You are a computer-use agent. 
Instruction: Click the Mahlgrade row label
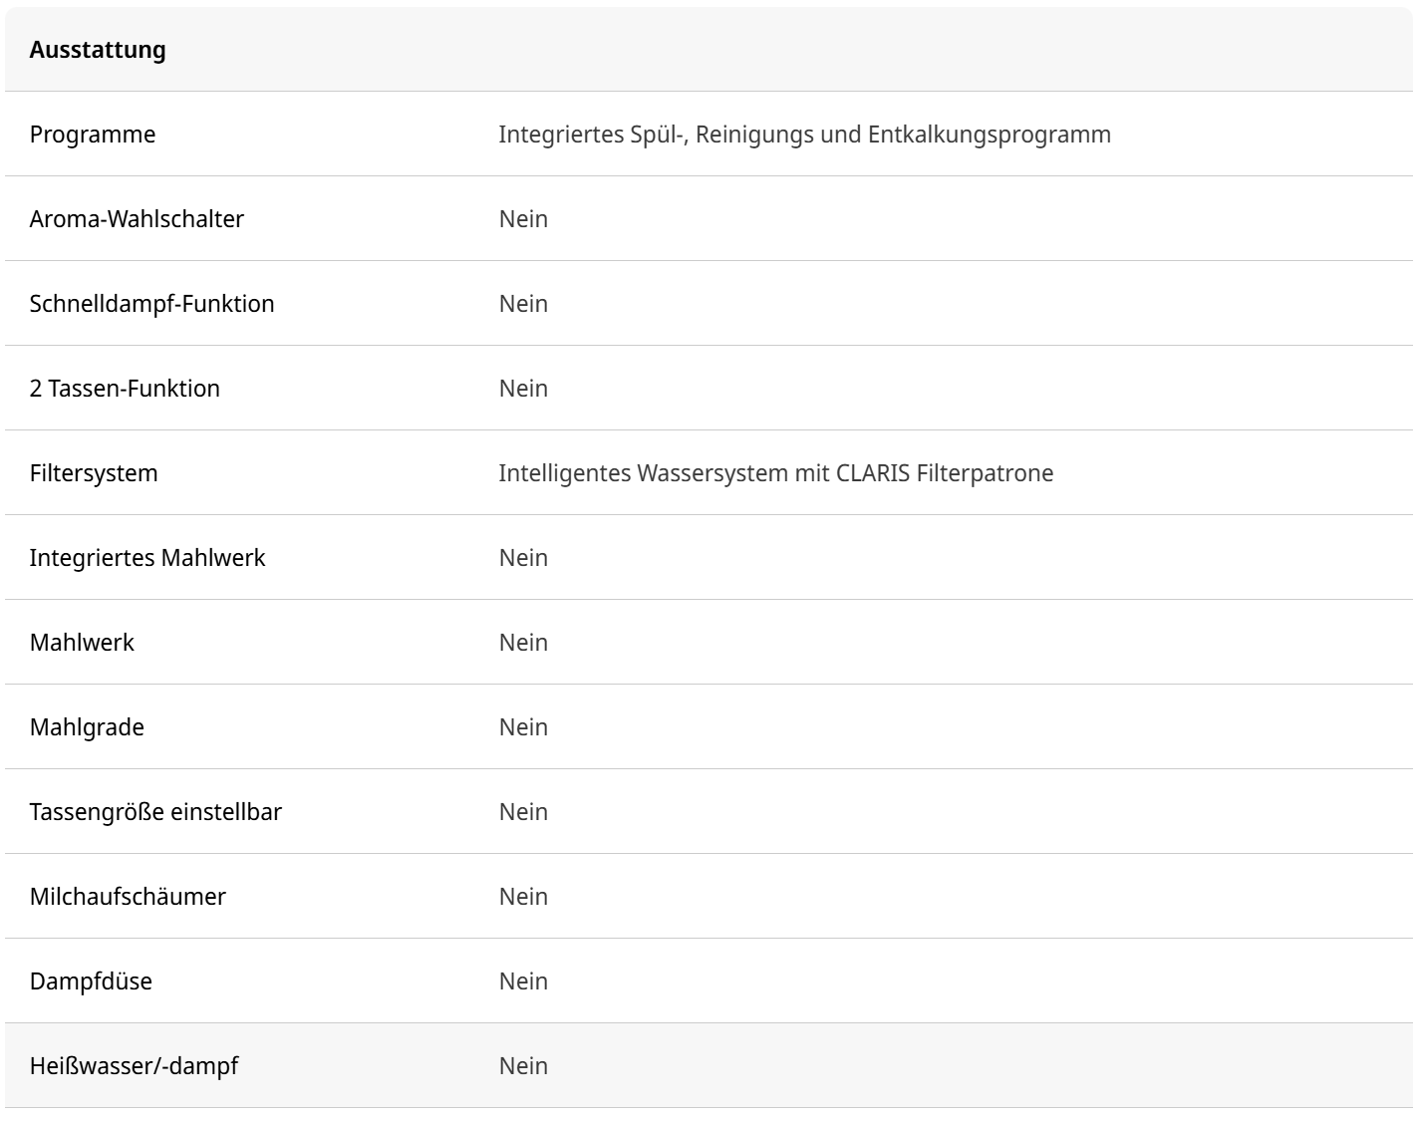coord(87,727)
